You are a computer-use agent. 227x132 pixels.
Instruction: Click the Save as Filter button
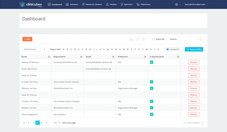click(x=194, y=49)
